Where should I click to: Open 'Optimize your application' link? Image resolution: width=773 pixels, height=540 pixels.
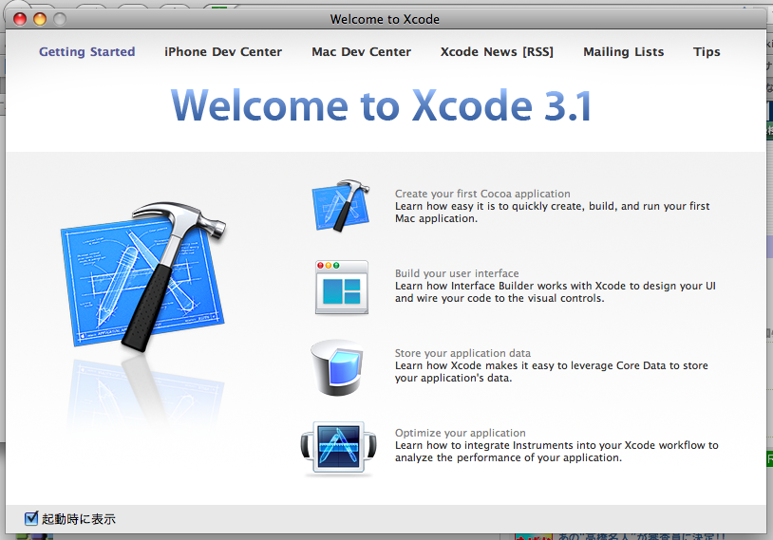coord(460,433)
